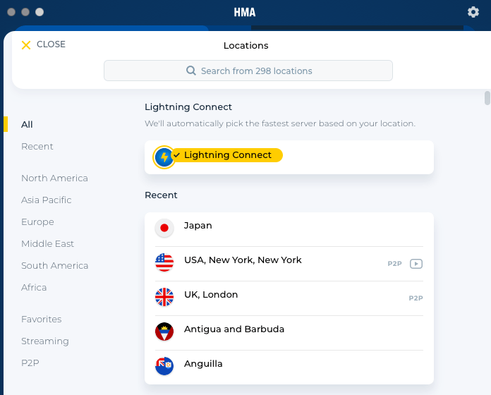Choose UK, London location
491x395 pixels.
(x=289, y=298)
